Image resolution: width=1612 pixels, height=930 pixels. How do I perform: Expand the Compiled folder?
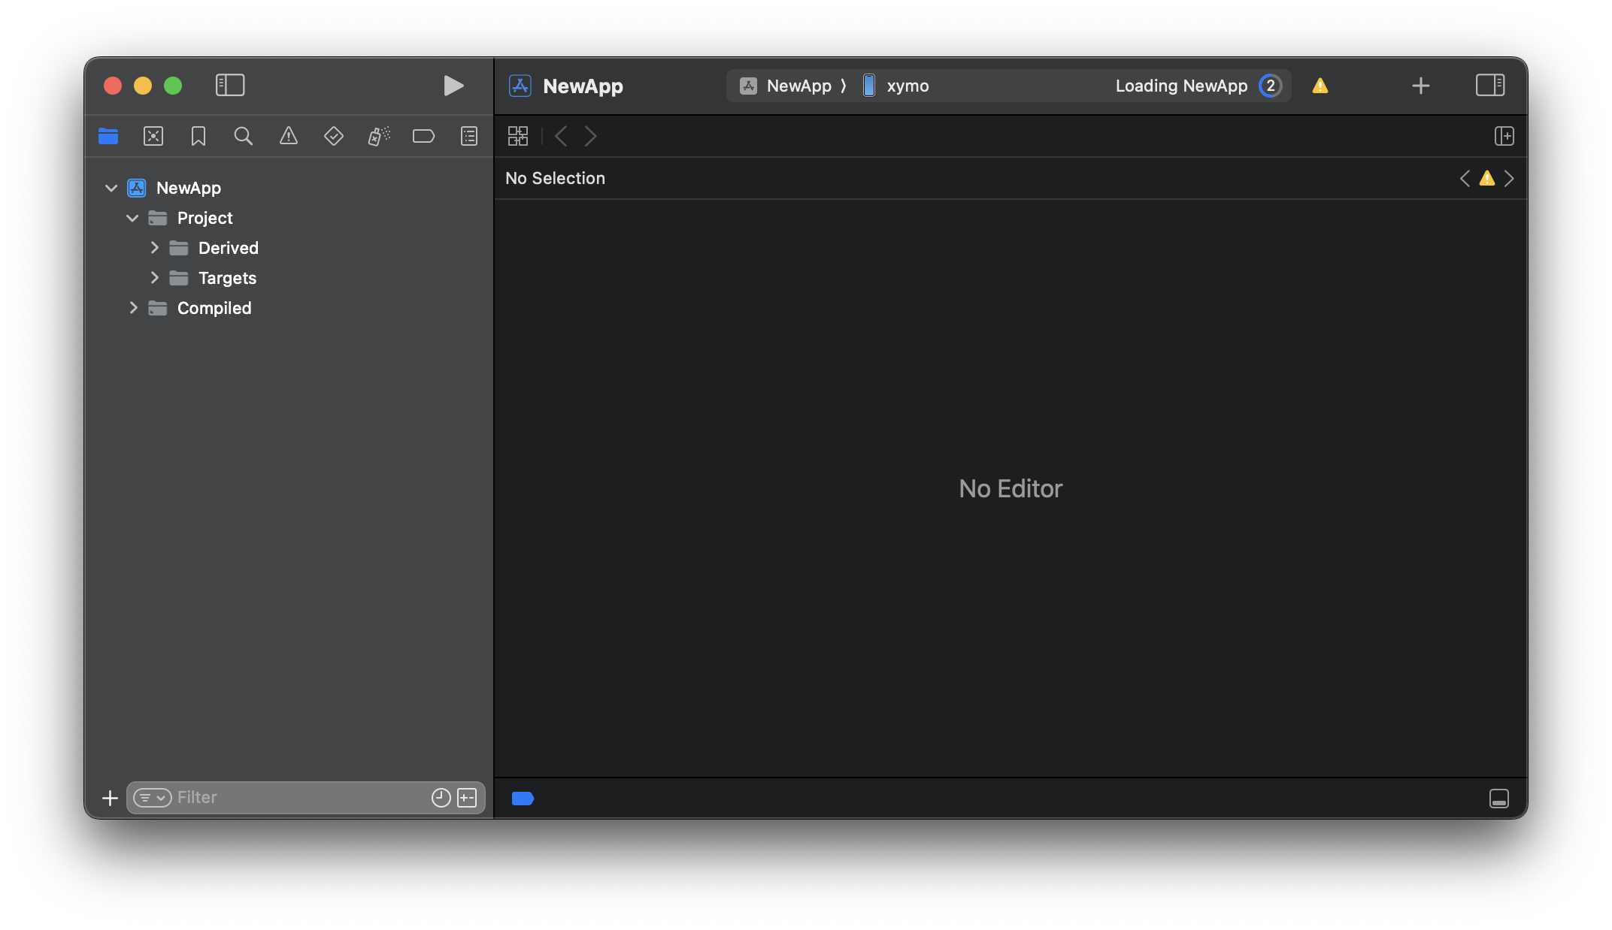point(133,308)
